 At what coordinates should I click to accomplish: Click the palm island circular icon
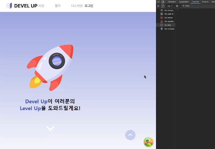coord(149,142)
